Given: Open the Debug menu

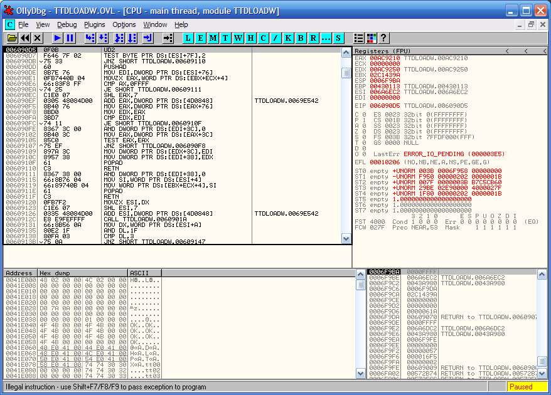Looking at the screenshot, I should 67,24.
